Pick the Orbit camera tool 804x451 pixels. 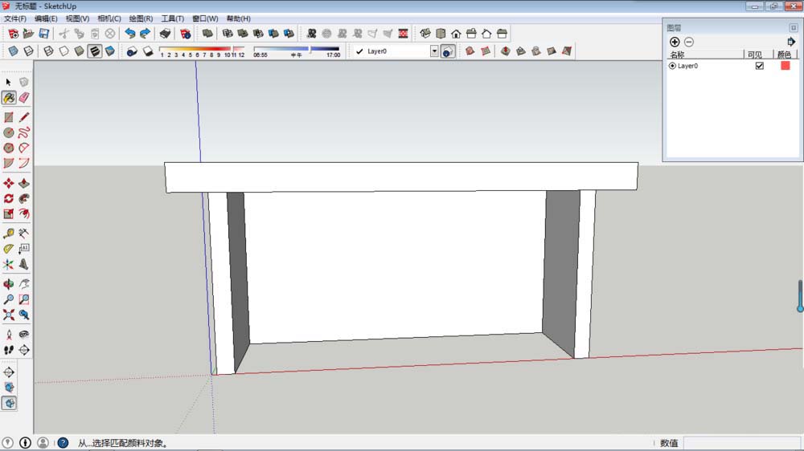[9, 284]
